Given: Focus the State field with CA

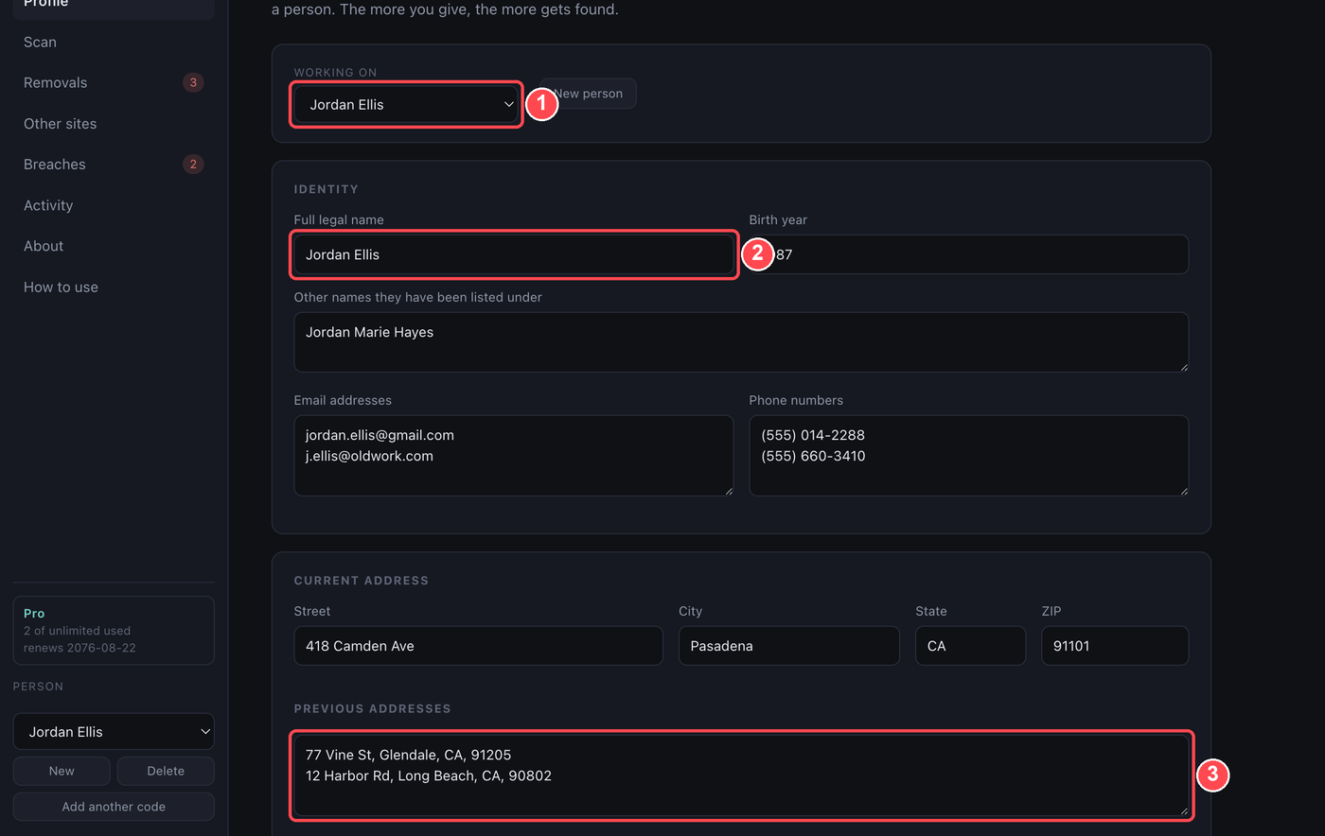Looking at the screenshot, I should point(970,646).
